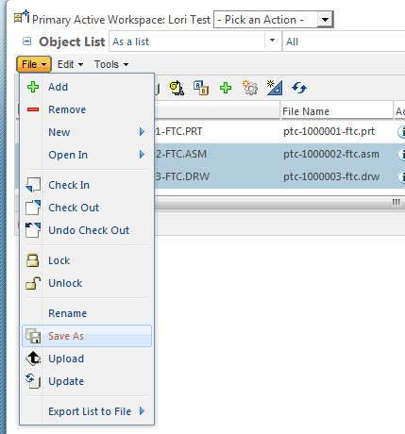The image size is (405, 434).
Task: Click the Undo Check Out icon
Action: point(33,230)
